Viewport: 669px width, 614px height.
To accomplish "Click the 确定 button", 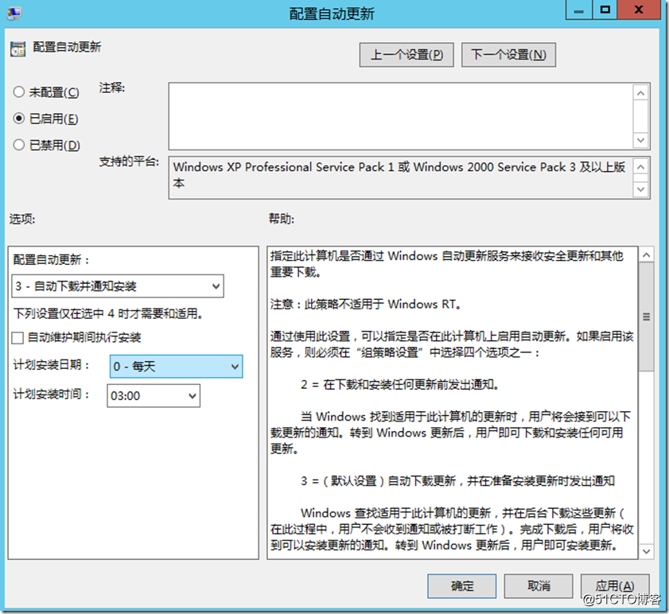I will tap(462, 586).
